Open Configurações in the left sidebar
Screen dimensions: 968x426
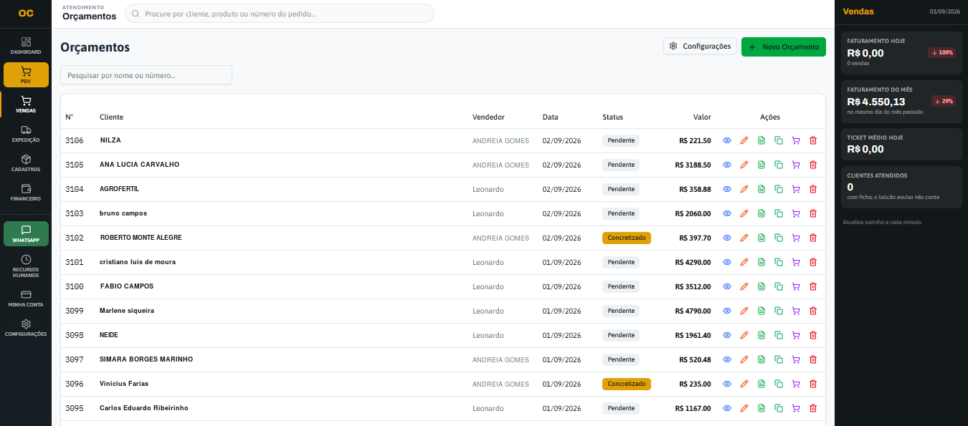coord(26,328)
